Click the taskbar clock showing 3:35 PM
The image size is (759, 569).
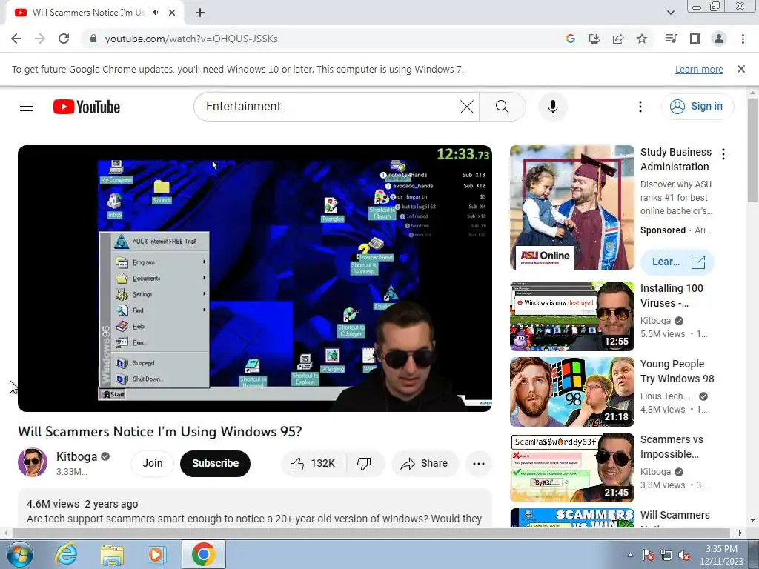point(721,555)
